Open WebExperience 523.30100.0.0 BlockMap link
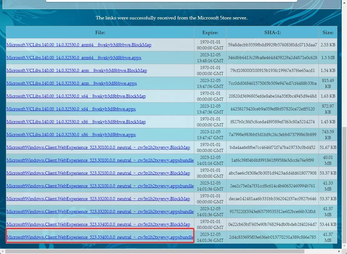Image resolution: width=347 pixels, height=254 pixels. (x=98, y=147)
